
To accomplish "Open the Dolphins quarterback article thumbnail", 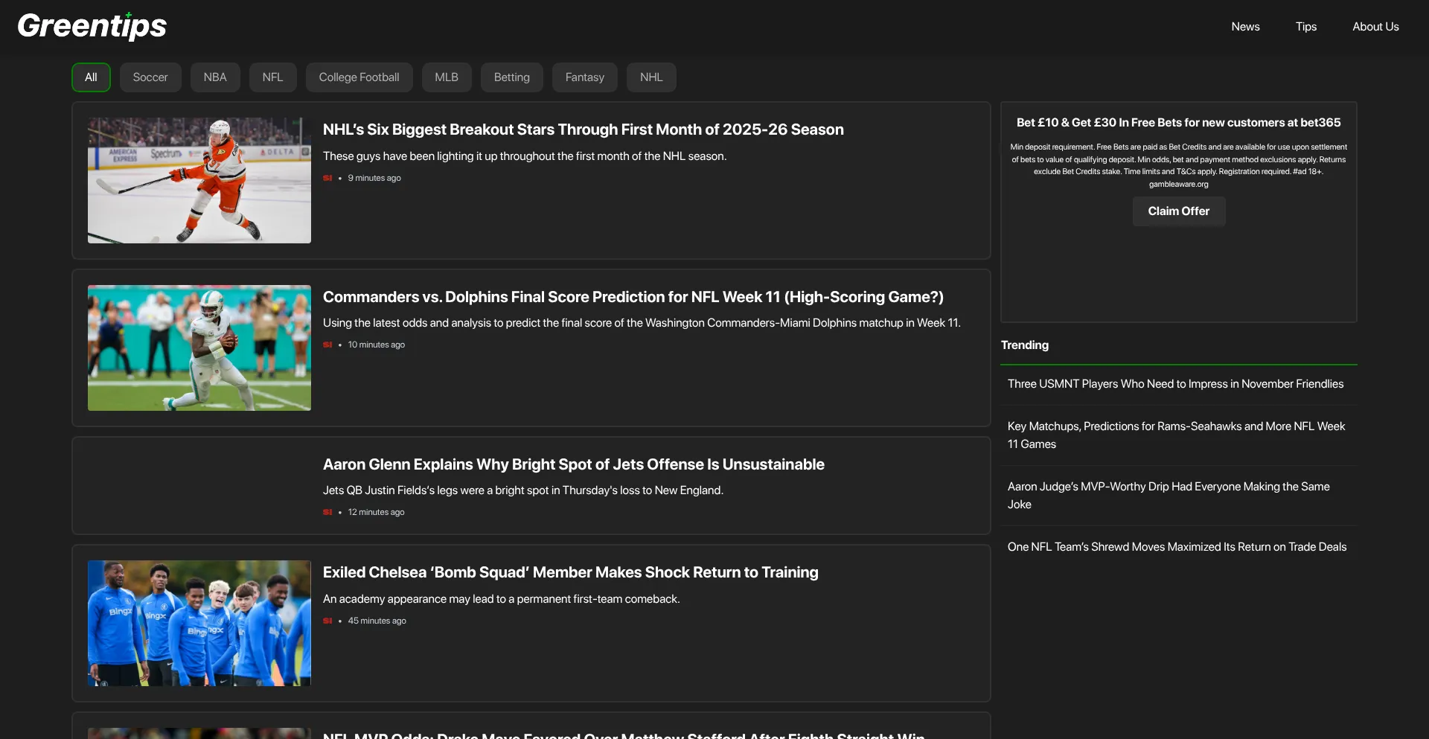I will [x=199, y=348].
